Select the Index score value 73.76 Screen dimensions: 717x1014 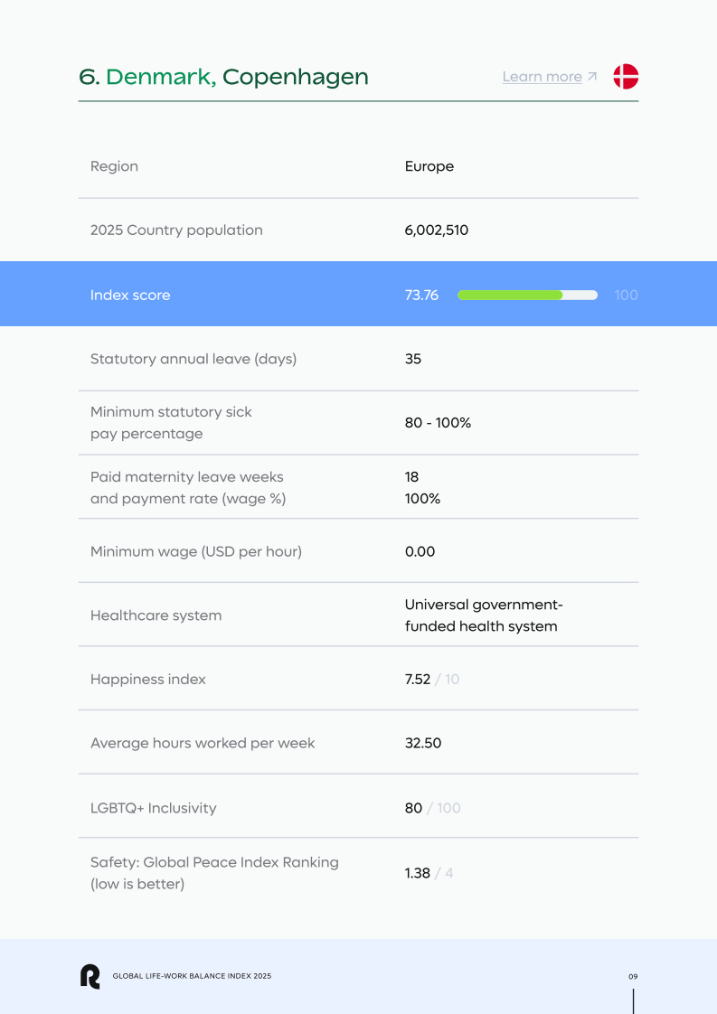(x=421, y=295)
